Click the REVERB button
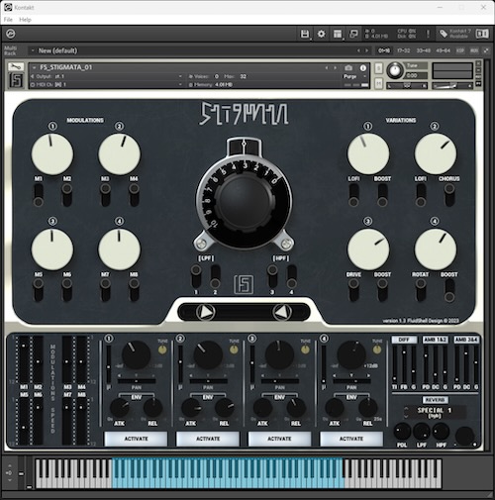Screen dimensions: 495x500 436,400
